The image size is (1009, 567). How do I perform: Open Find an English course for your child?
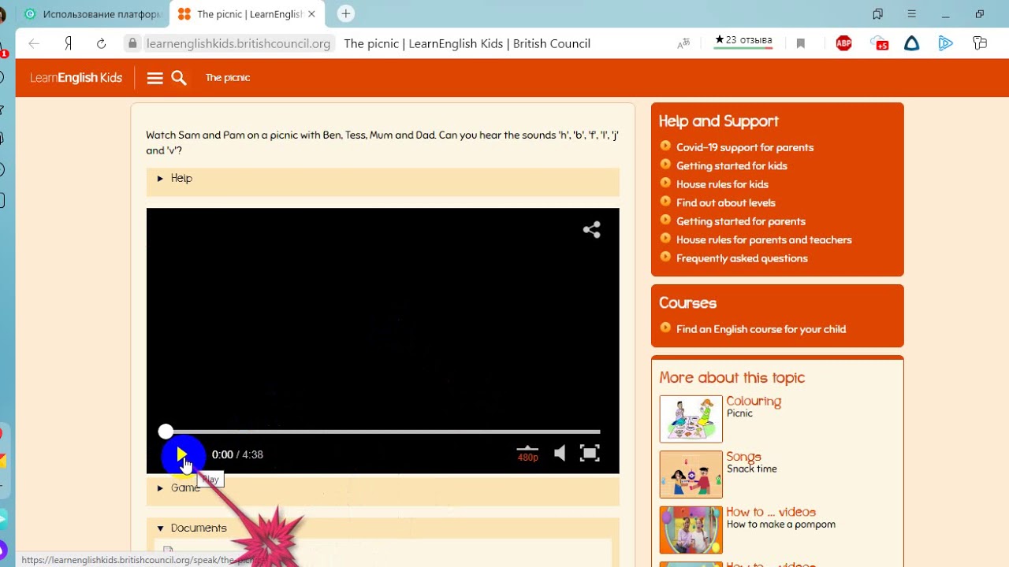tap(761, 329)
